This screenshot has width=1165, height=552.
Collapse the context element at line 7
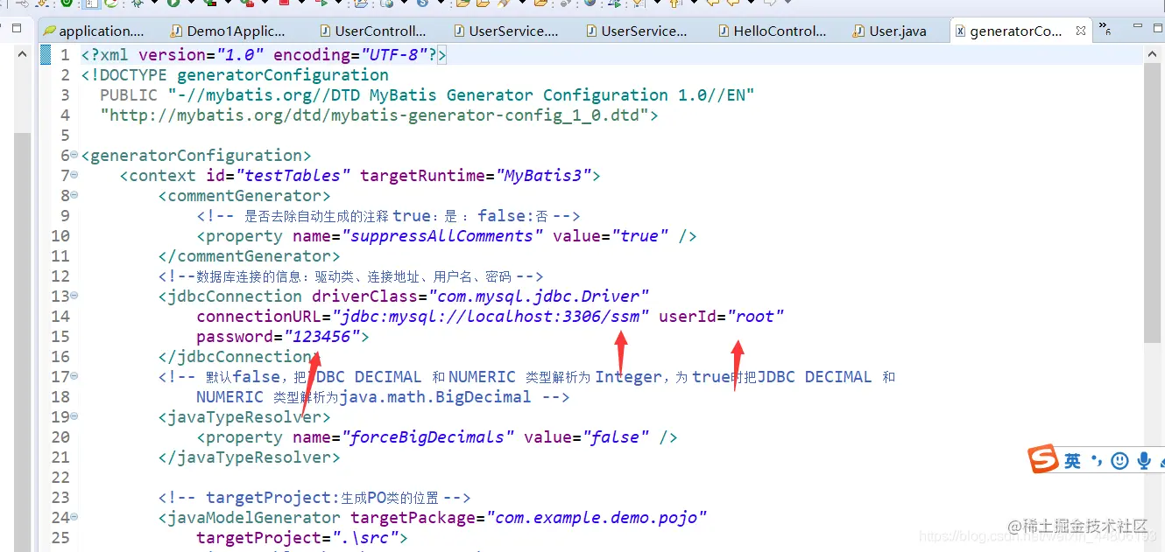(x=74, y=176)
